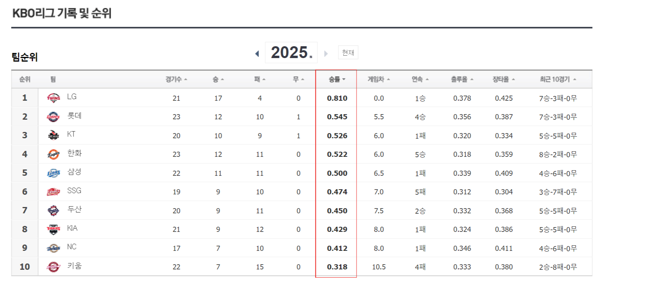Viewport: 647px width, 301px height.
Task: Sort table by 최근 10경기 column
Action: 558,79
